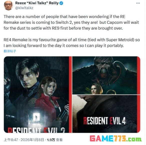Click the paragraph about RE4 Remake favourite game
The image size is (146, 145).
point(72,43)
